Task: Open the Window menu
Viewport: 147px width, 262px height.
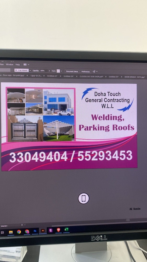Action: (10, 64)
